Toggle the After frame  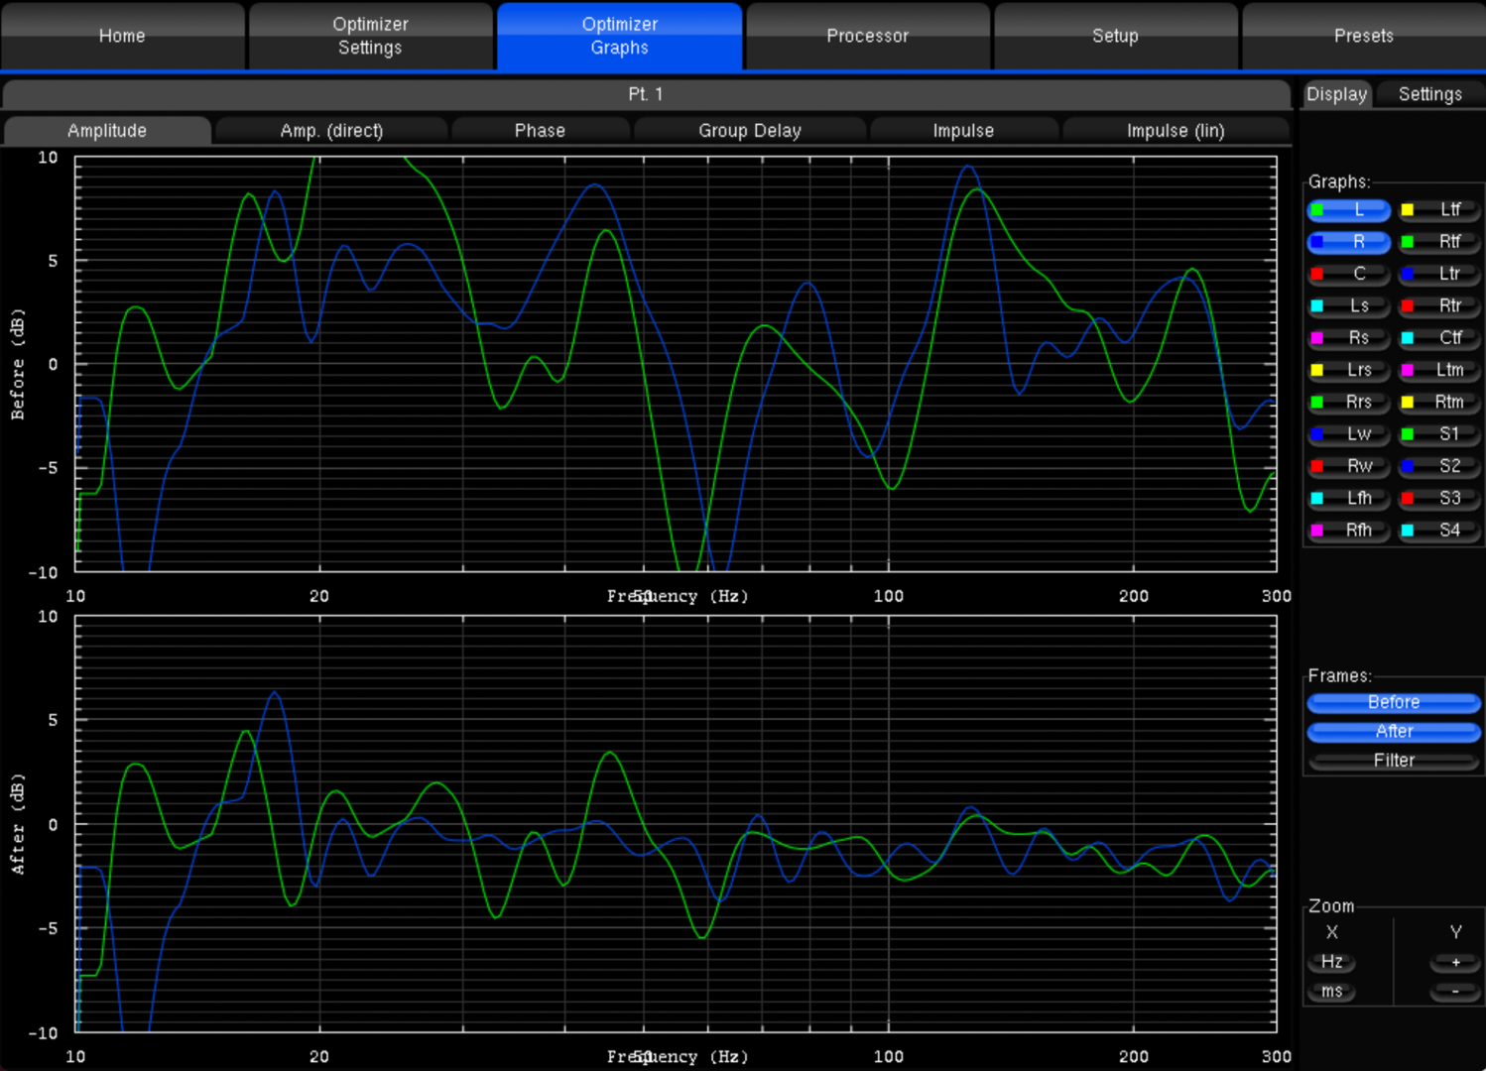pos(1394,732)
